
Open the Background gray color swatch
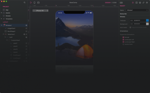tap(147, 24)
